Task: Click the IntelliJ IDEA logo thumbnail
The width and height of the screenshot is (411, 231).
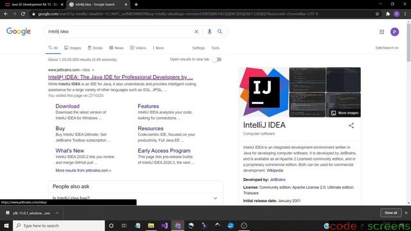Action: pos(264,92)
